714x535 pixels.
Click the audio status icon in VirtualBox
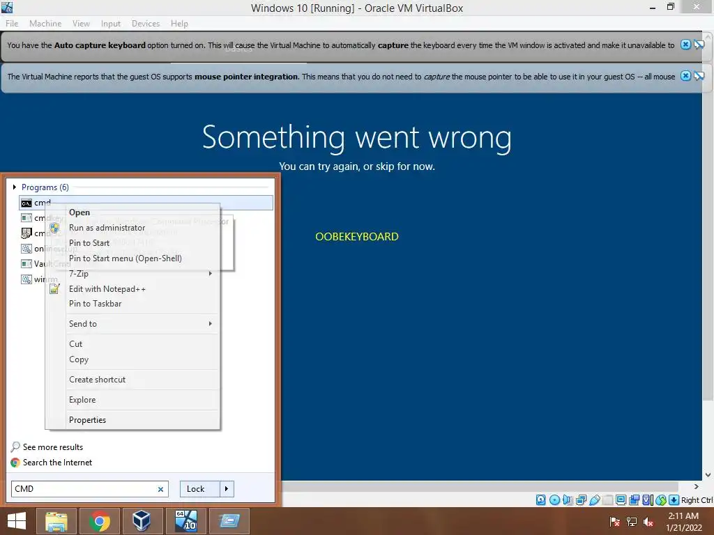[568, 500]
